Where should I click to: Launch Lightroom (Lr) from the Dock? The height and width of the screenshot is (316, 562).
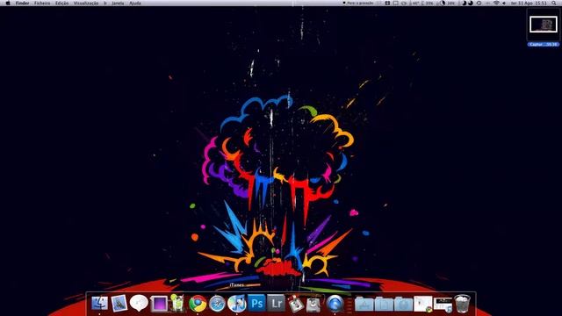coord(276,303)
